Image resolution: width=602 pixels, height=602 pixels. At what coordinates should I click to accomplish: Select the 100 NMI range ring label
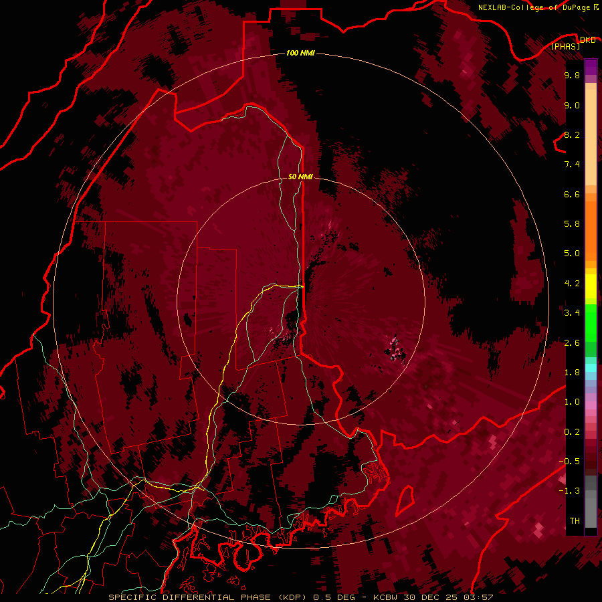tap(300, 53)
